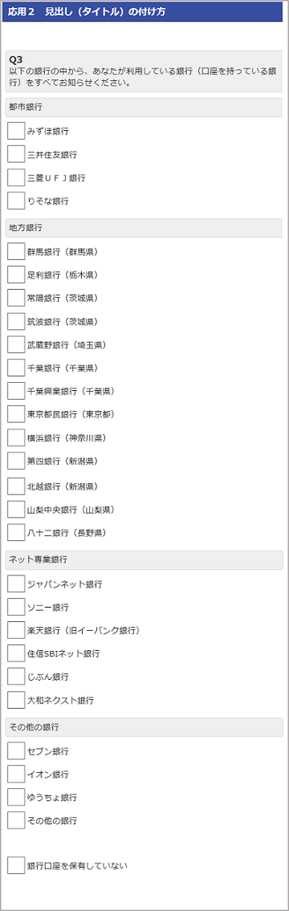The width and height of the screenshot is (289, 911).
Task: Tick 千葉銀行（千葉県） checkbox
Action: (16, 368)
